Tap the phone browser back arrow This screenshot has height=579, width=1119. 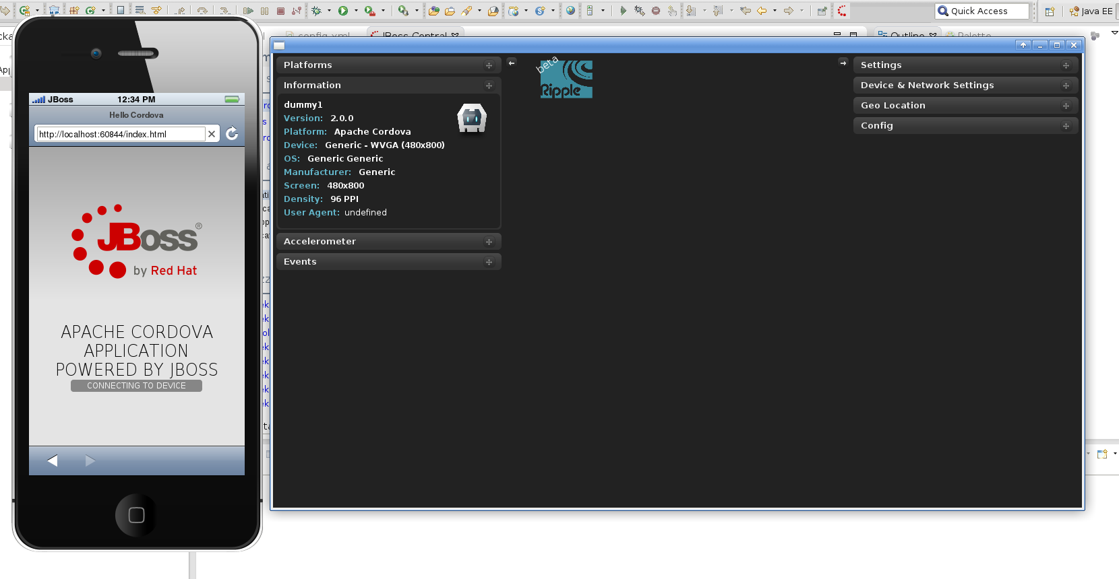53,461
